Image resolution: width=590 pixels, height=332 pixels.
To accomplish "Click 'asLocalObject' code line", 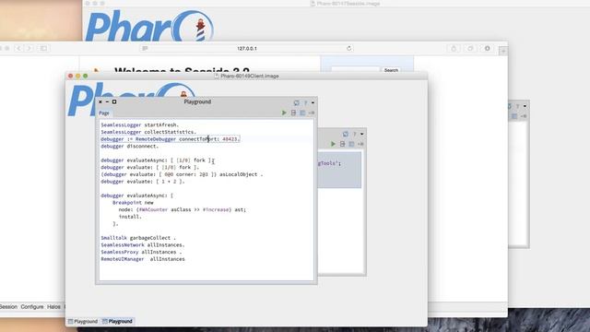I will point(182,174).
